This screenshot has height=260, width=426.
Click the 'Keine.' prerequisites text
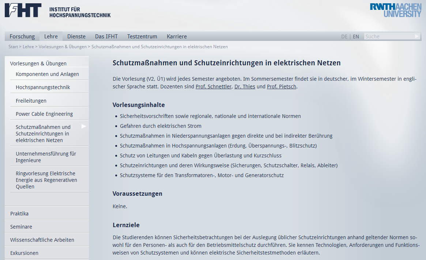point(120,206)
